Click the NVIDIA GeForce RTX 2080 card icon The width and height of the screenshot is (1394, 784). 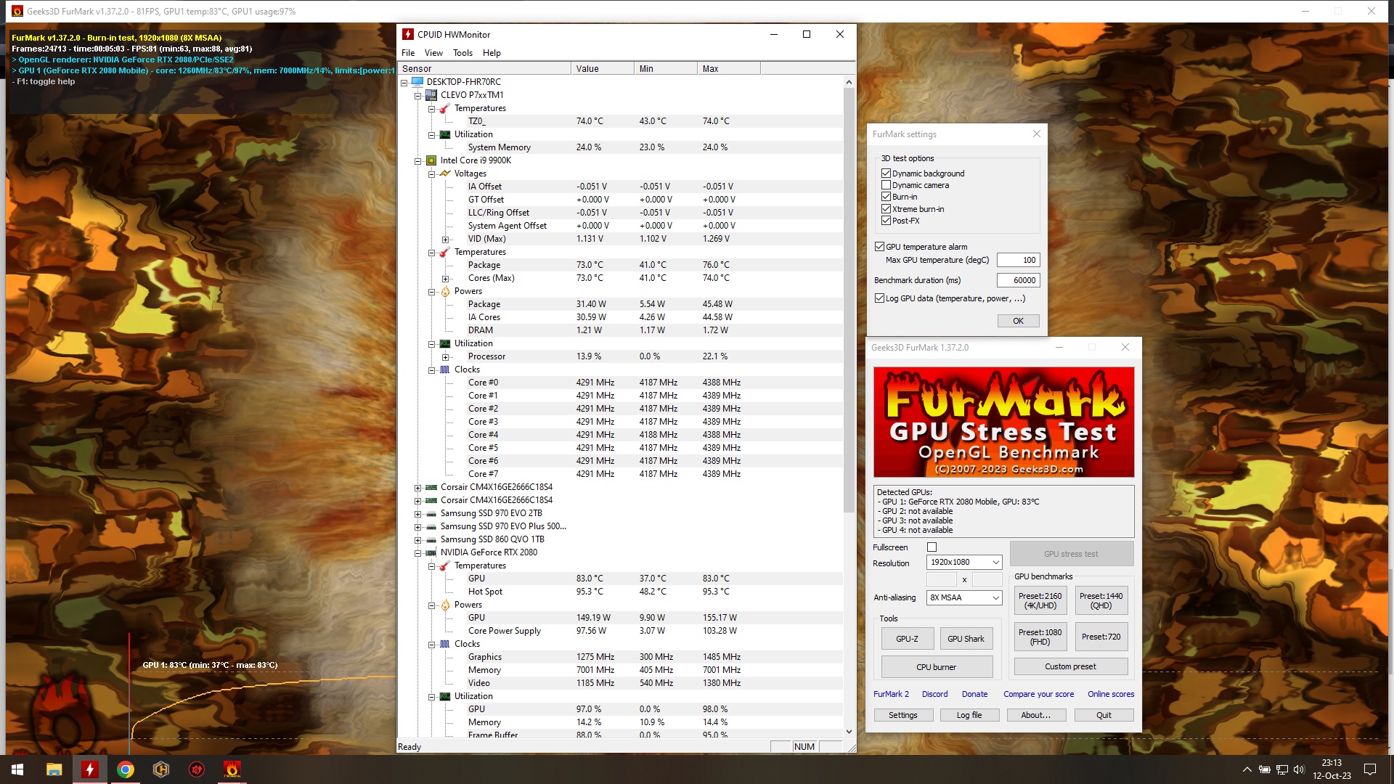point(431,552)
